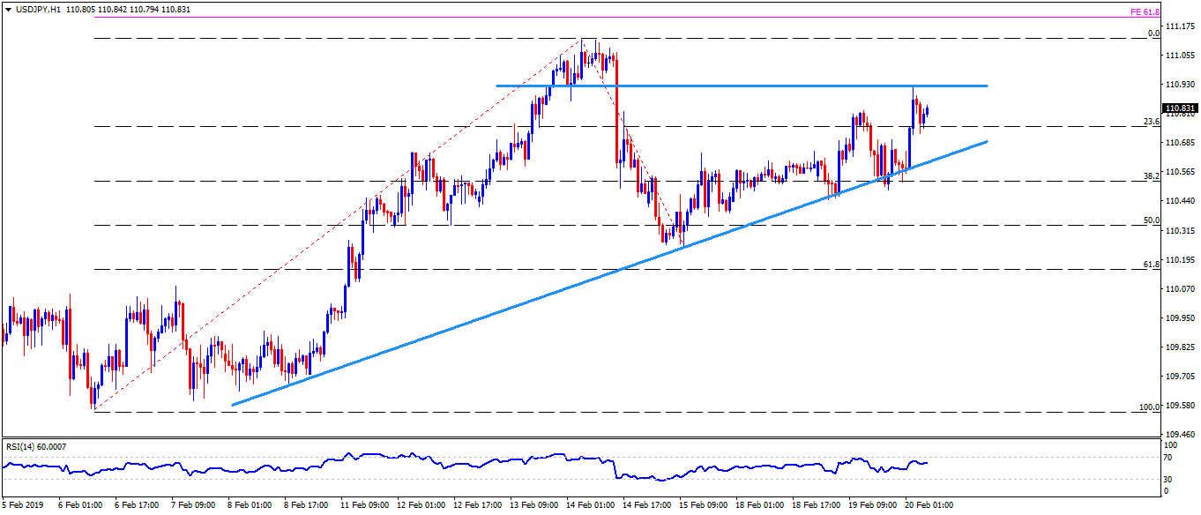Click the 38.2 Fibonacci level label
This screenshot has height=515, width=1201.
coord(1150,176)
